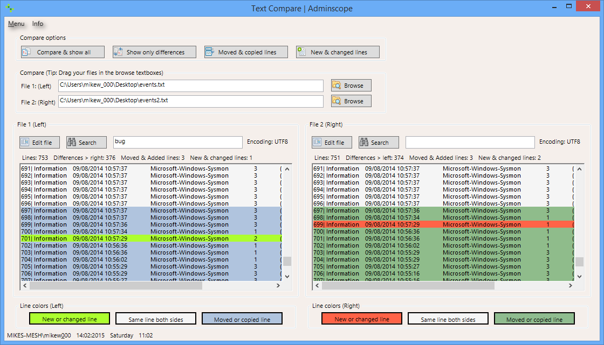The image size is (604, 345).
Task: Click right list horizontal scroll left arrow
Action: [318, 285]
